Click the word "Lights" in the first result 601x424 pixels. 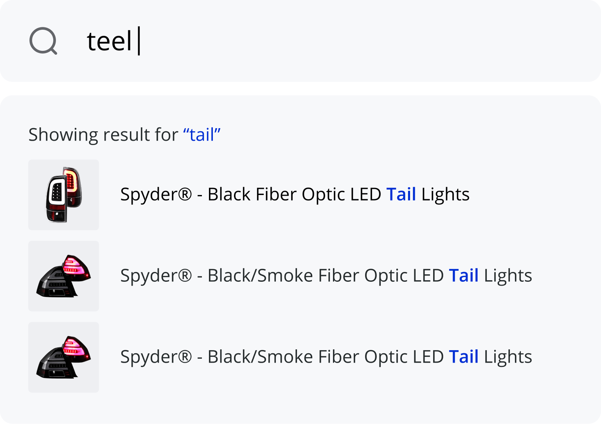pyautogui.click(x=445, y=194)
